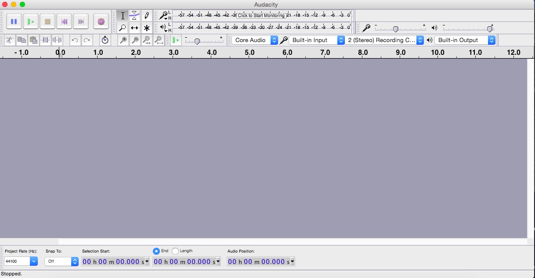This screenshot has width=535, height=278.
Task: Click the Undo arrow icon
Action: tap(75, 40)
